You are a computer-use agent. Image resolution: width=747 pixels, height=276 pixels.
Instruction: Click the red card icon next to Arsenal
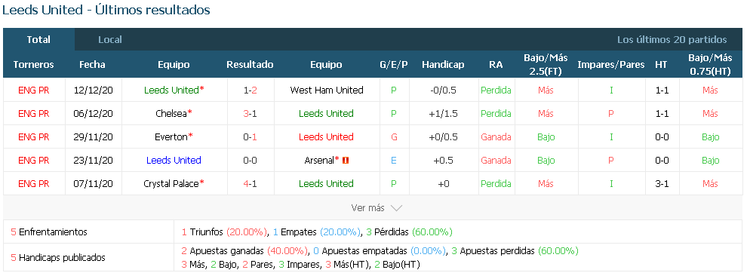coord(346,161)
